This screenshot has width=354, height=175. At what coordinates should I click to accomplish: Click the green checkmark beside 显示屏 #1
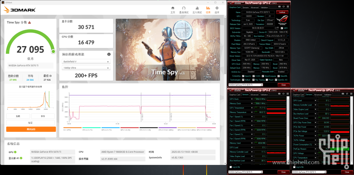[21, 158]
